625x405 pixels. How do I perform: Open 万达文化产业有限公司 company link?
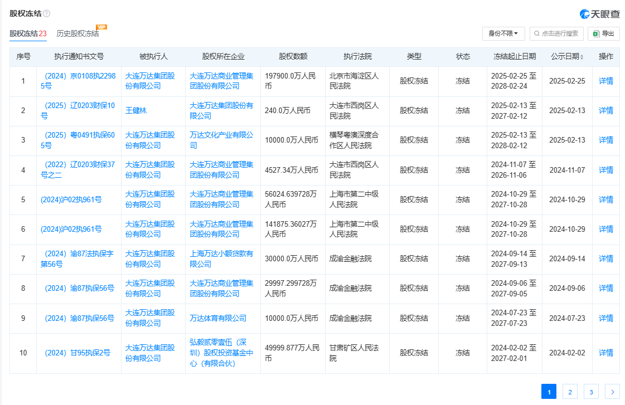click(221, 140)
